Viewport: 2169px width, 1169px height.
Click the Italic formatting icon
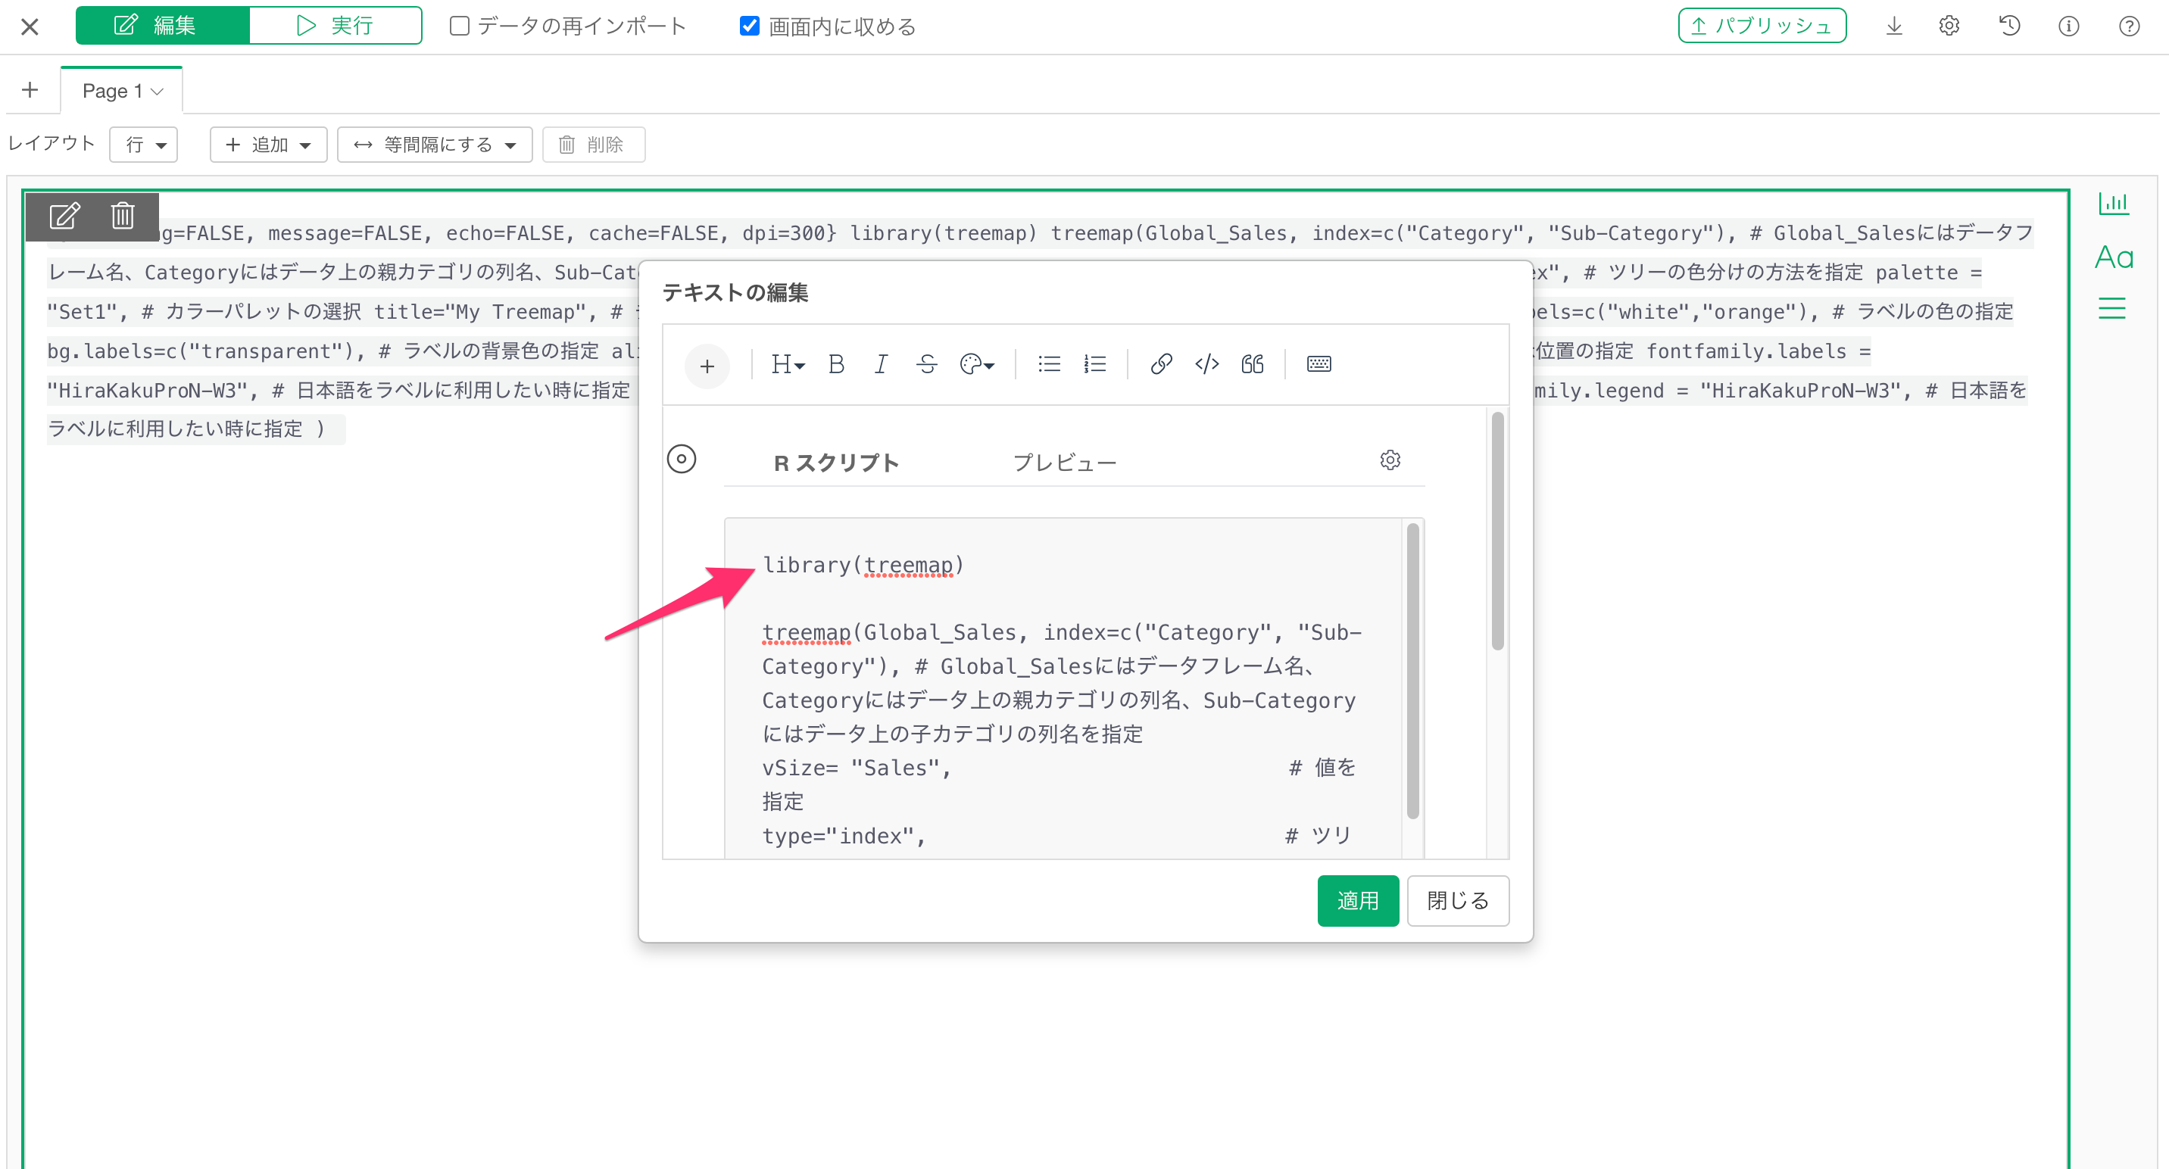[x=881, y=364]
